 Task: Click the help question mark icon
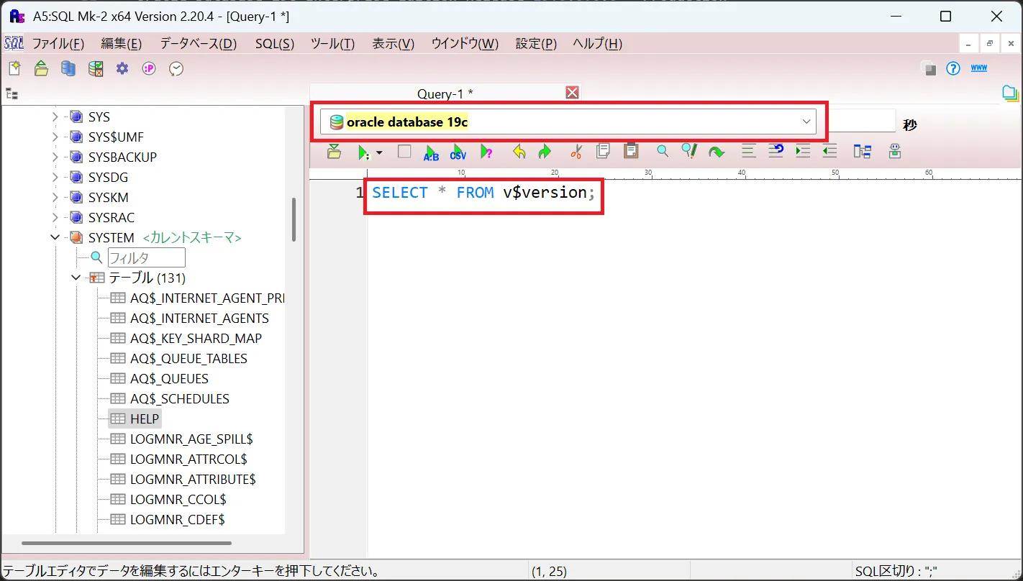953,68
